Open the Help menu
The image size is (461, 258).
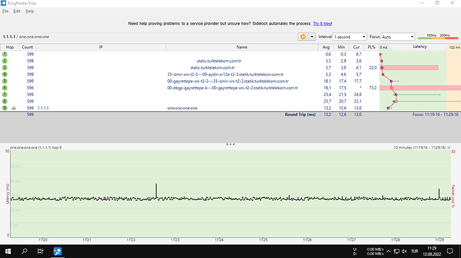29,11
